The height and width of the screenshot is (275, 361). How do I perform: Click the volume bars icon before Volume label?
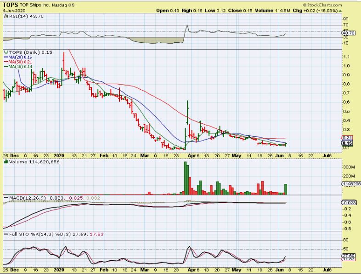click(x=6, y=162)
